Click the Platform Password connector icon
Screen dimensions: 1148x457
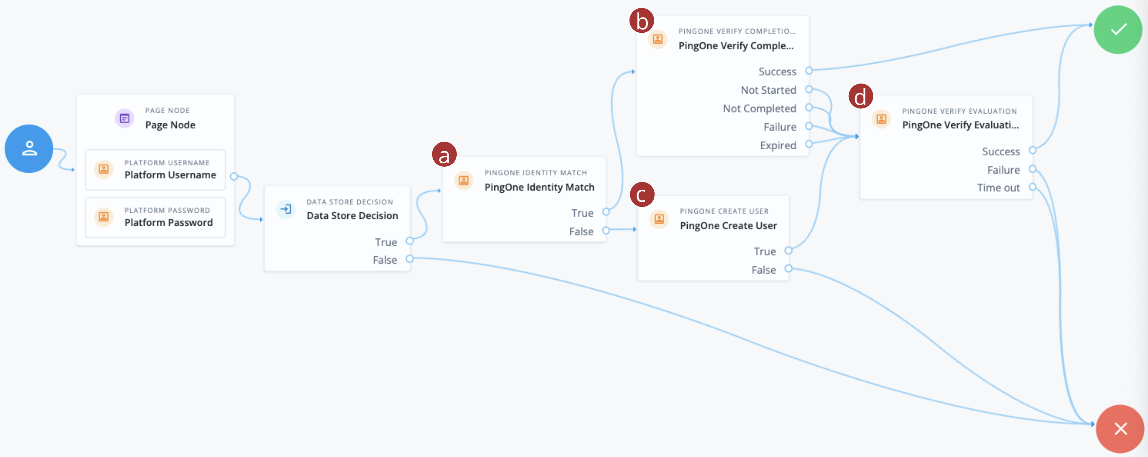tap(103, 217)
